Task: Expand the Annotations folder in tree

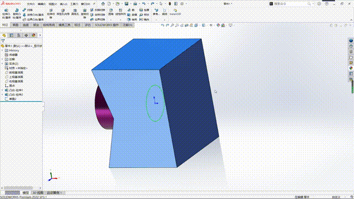Action: coord(2,59)
